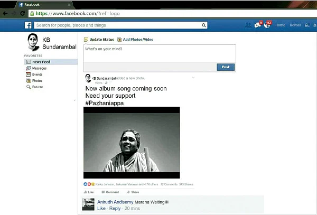Click the Messages sidebar icon
317x215 pixels.
point(29,68)
